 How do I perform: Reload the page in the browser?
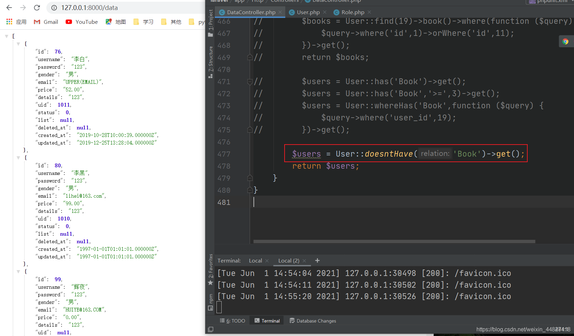tap(37, 8)
